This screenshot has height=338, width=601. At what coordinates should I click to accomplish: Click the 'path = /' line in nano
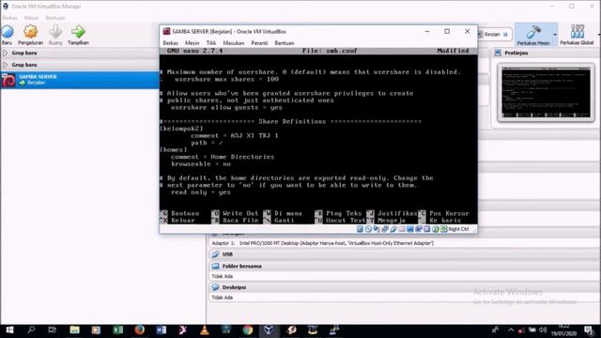tap(207, 143)
